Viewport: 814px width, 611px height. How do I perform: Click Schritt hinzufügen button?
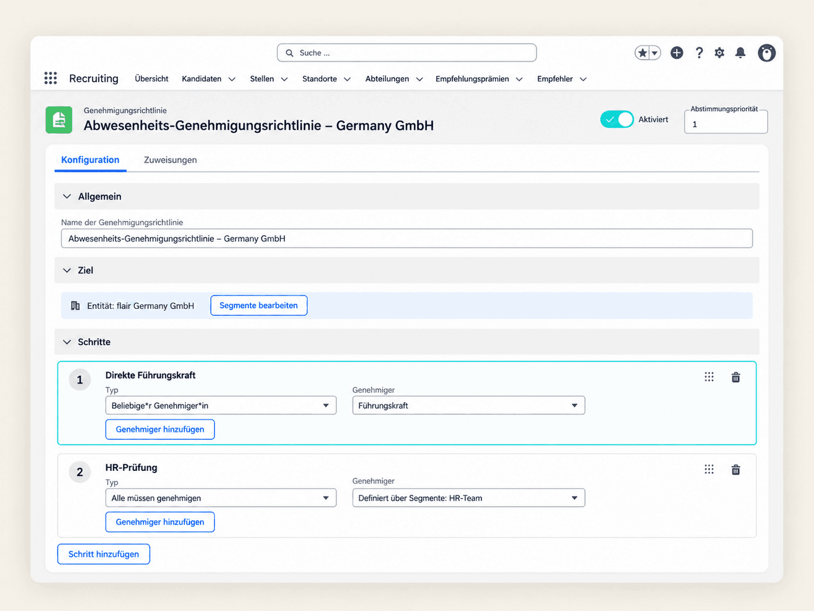[x=103, y=554]
